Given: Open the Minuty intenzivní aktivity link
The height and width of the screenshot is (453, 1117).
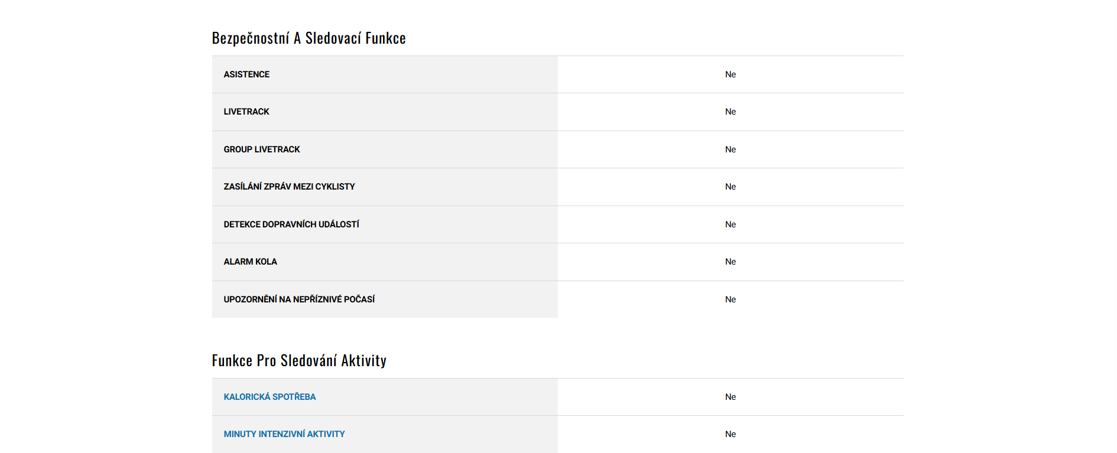Looking at the screenshot, I should tap(284, 434).
